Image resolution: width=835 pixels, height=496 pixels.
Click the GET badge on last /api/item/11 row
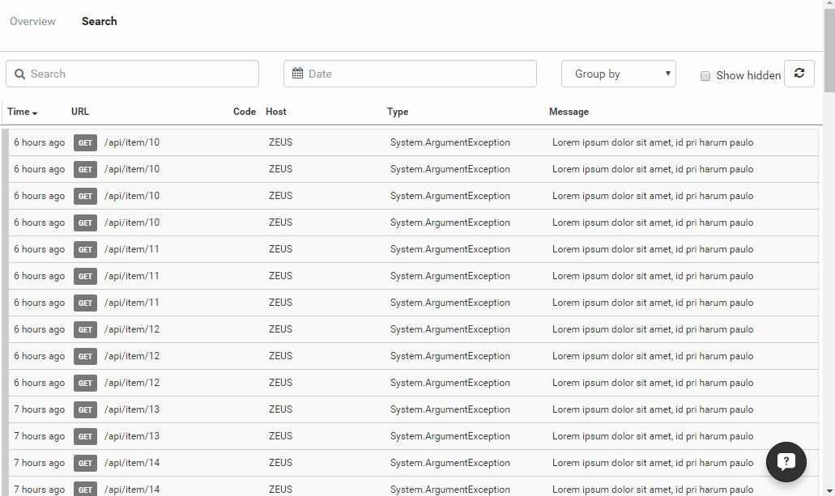(85, 303)
